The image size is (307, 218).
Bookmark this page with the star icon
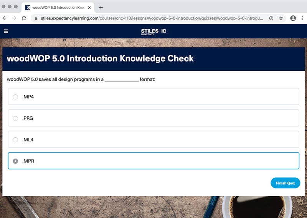click(x=281, y=18)
